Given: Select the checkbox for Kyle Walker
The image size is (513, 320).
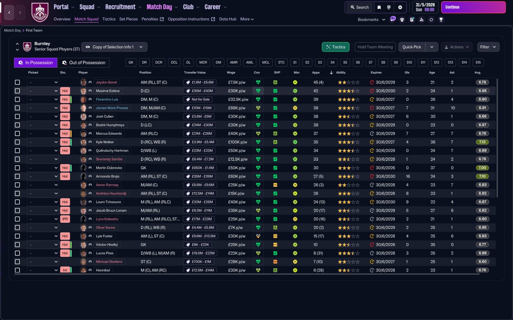Looking at the screenshot, I should coord(17,142).
